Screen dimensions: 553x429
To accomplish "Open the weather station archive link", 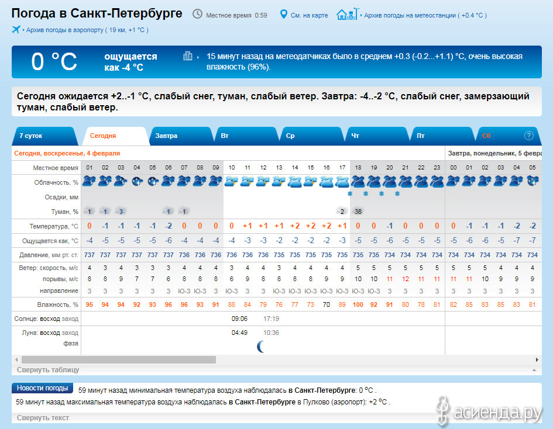I will tap(424, 15).
